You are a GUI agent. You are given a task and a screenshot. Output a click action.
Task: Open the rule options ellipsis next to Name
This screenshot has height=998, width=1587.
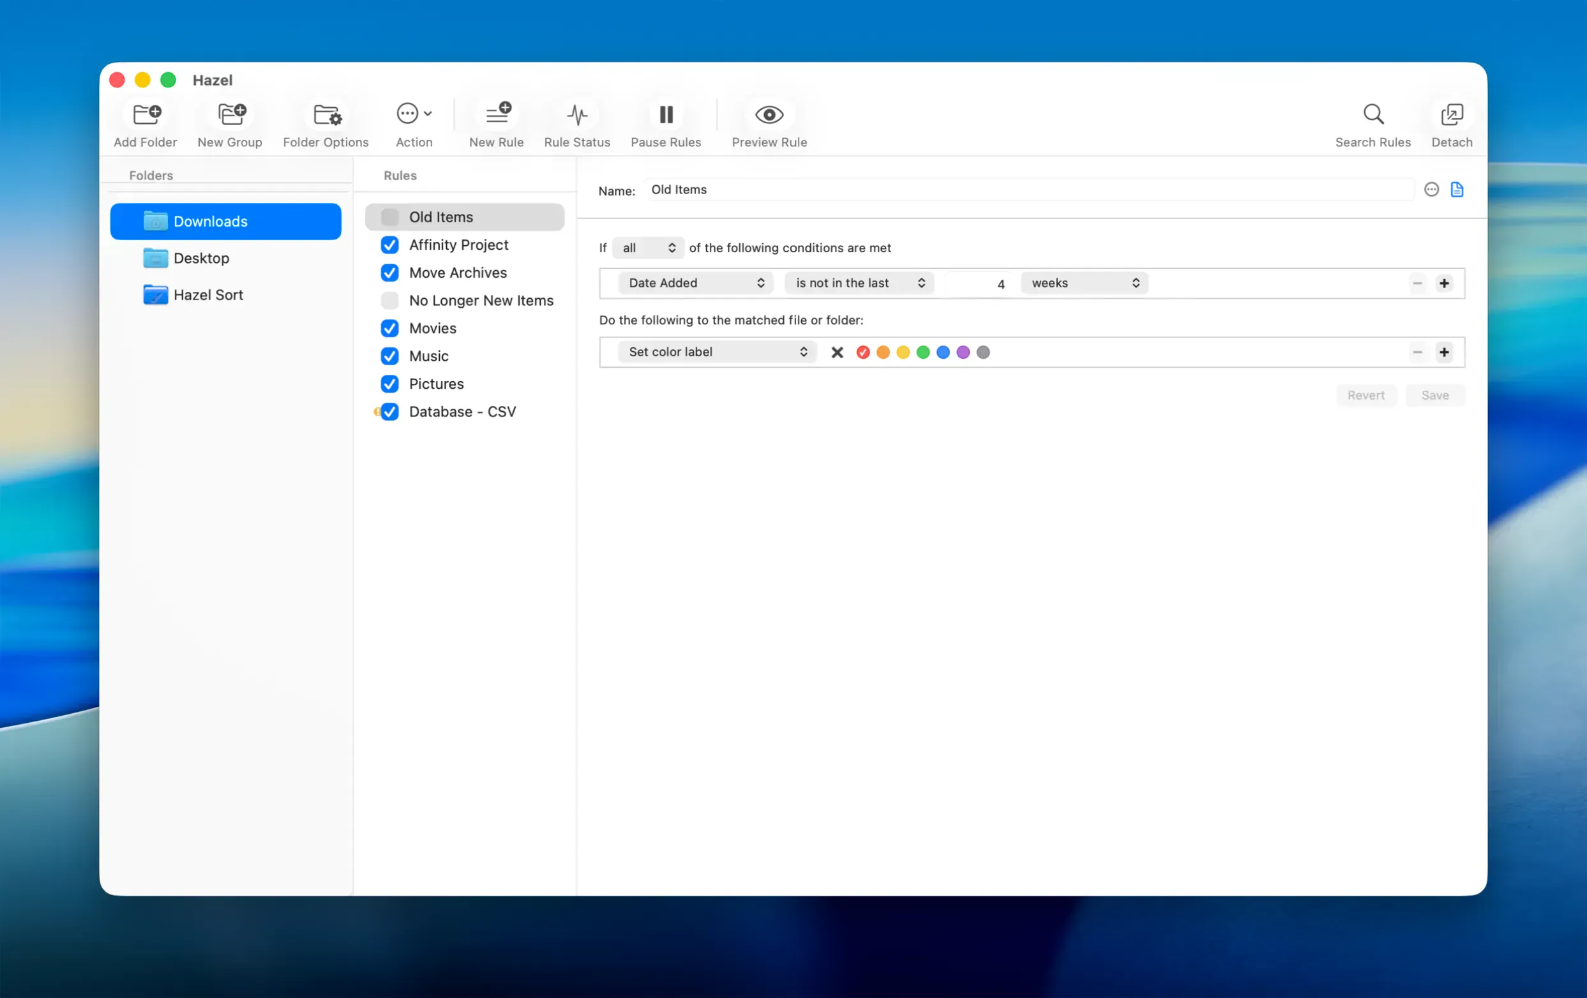[1431, 190]
